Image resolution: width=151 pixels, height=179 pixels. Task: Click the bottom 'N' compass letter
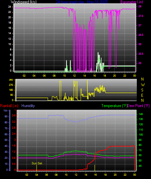coord(142,100)
